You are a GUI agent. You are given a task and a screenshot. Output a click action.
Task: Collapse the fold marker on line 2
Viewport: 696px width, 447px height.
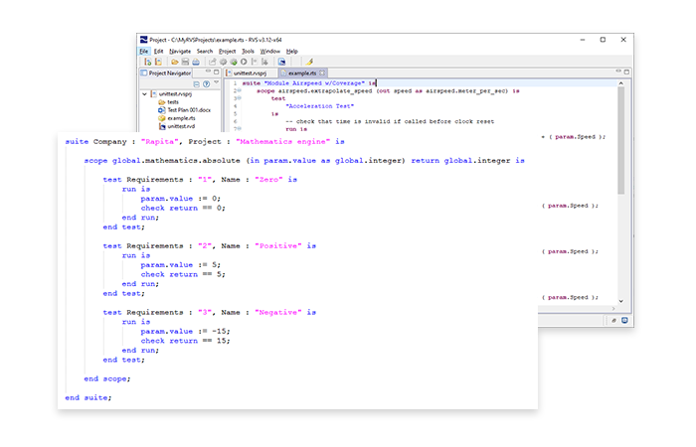coord(240,90)
